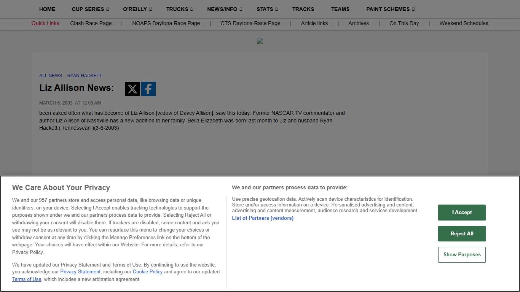The width and height of the screenshot is (520, 292).
Task: Expand the Stats dropdown menu
Action: coord(267,9)
